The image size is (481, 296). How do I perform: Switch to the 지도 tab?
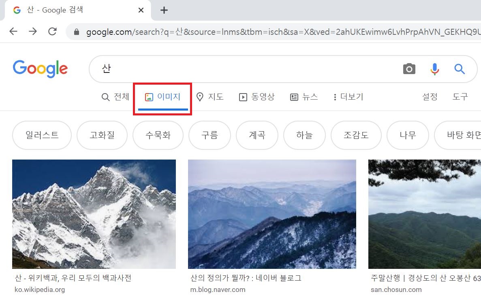coord(210,97)
